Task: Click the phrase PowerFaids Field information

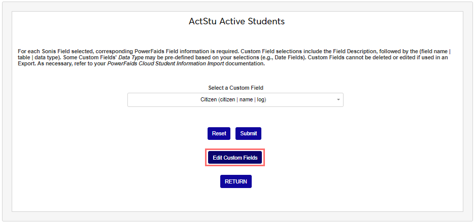Action: (x=172, y=52)
